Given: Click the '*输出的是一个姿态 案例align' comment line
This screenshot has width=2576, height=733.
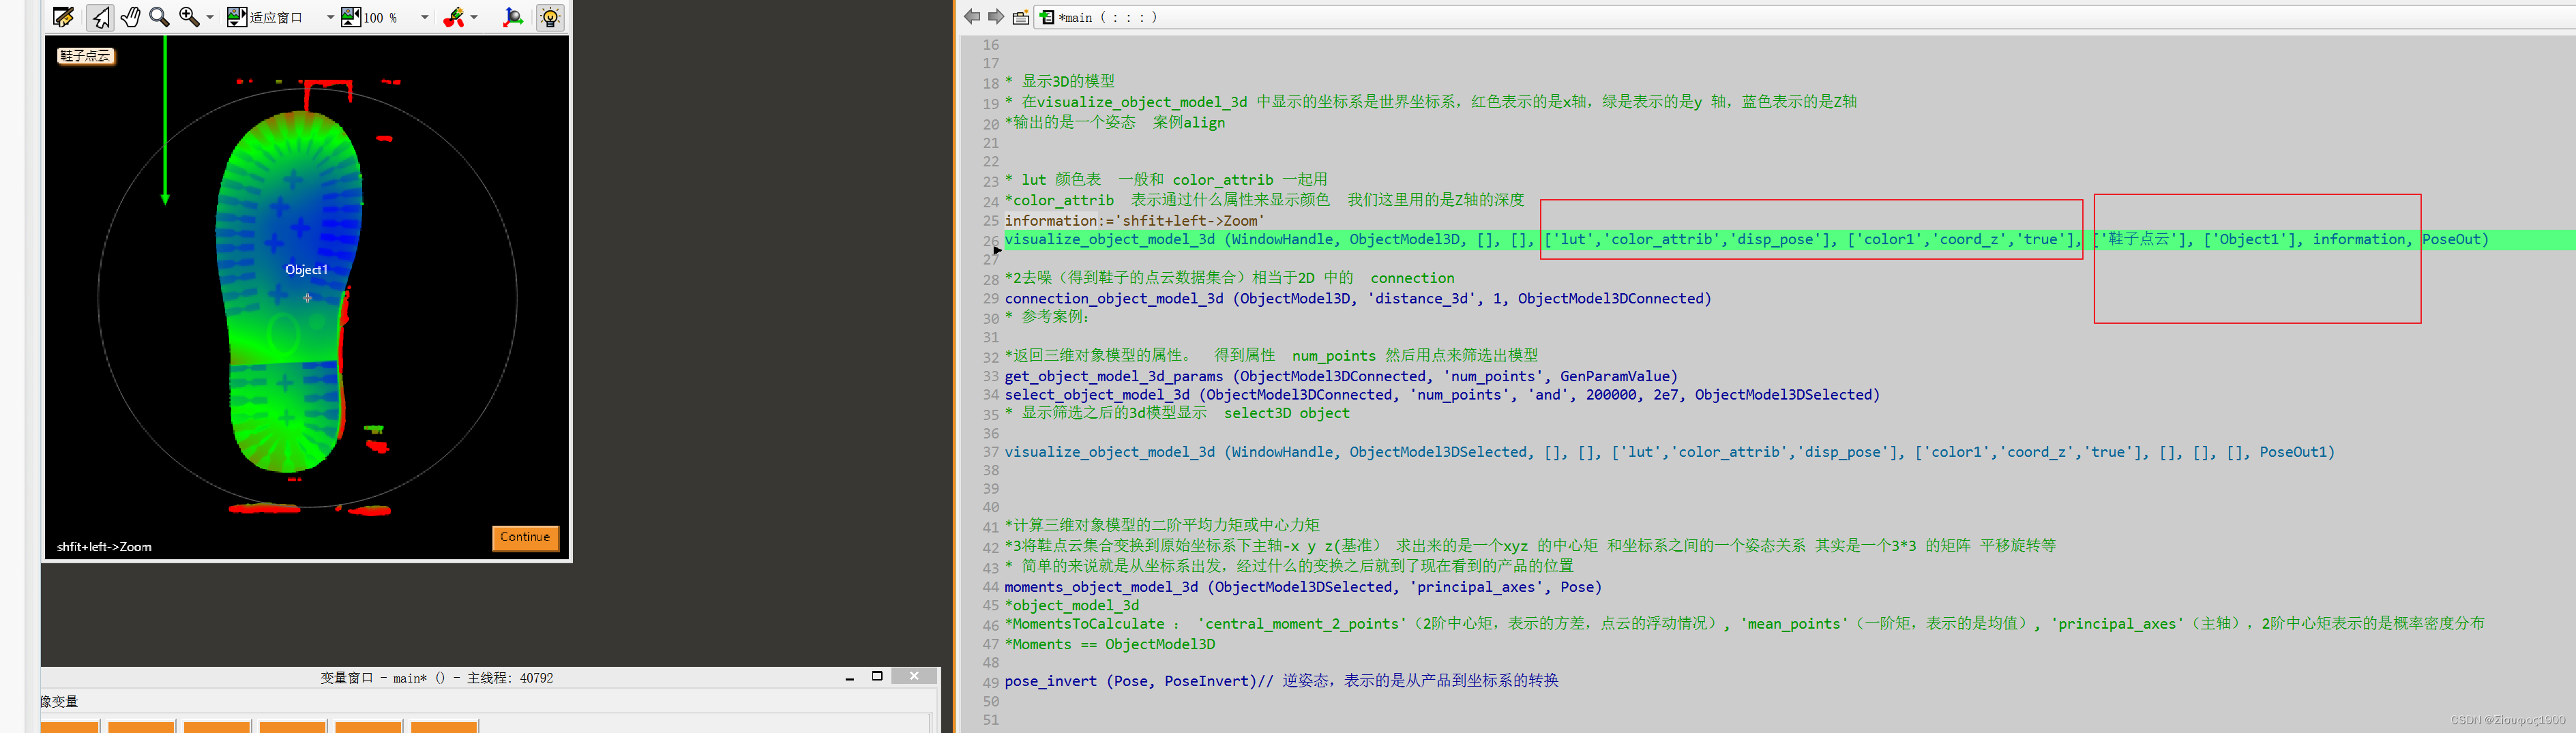Looking at the screenshot, I should tap(1114, 123).
